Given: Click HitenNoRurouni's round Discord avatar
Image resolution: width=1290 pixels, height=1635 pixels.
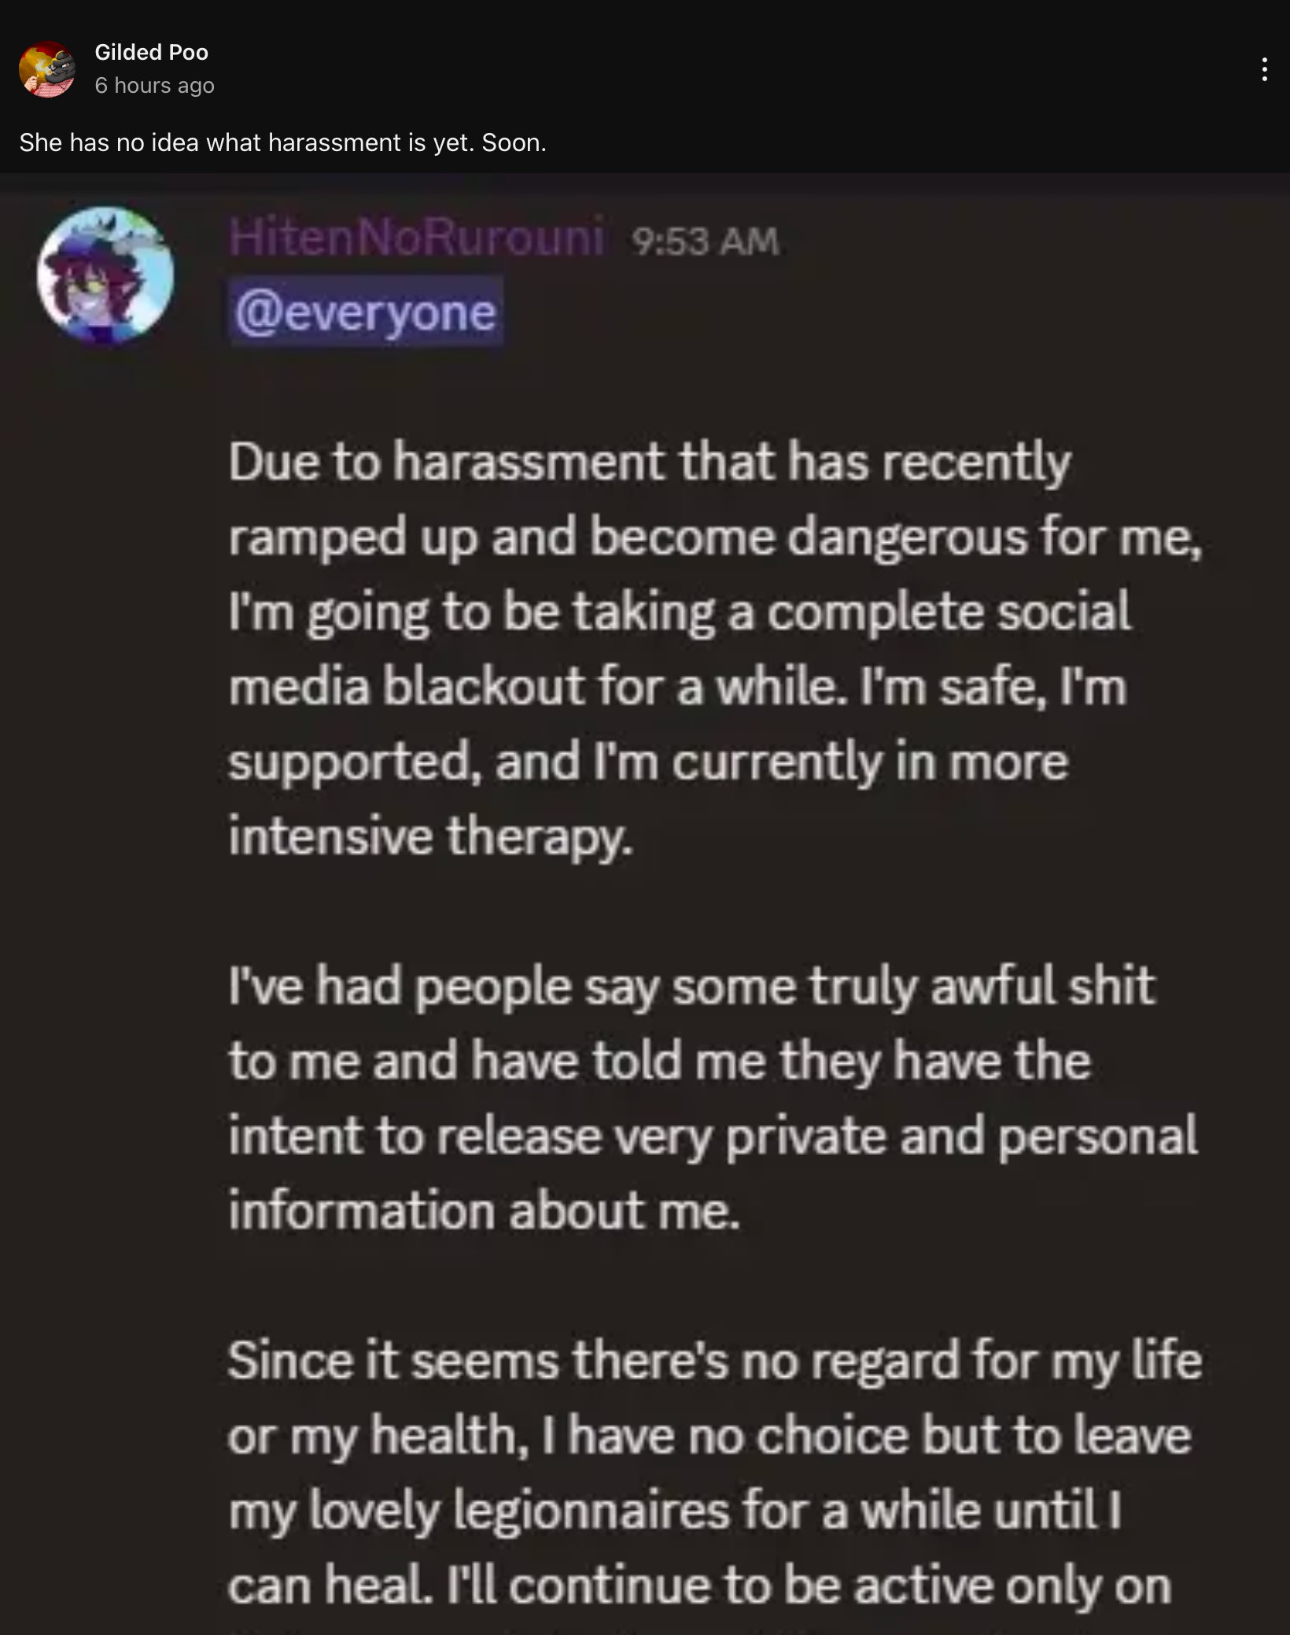Looking at the screenshot, I should pos(105,275).
